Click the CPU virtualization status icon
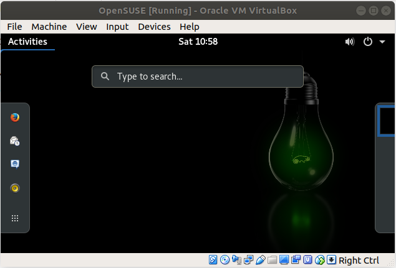Image resolution: width=396 pixels, height=268 pixels. [307, 260]
